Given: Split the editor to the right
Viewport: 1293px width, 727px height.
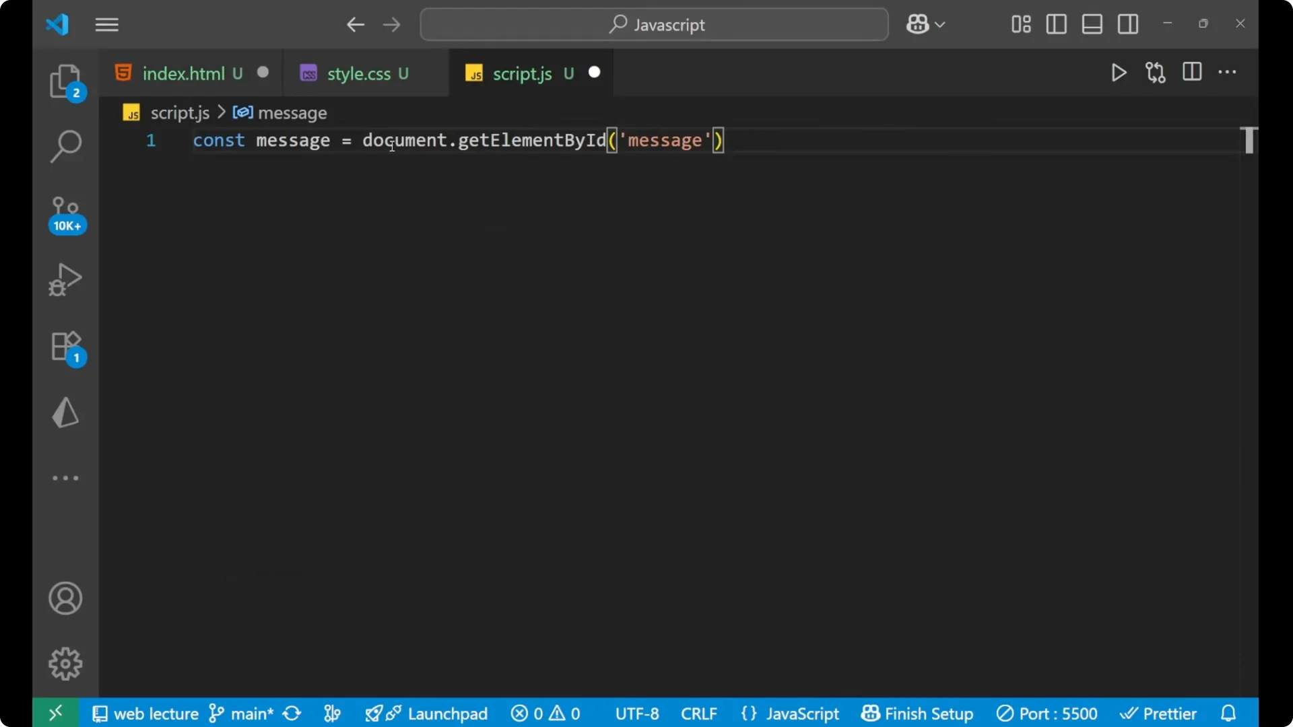Looking at the screenshot, I should (1192, 72).
